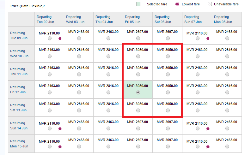Pick fare departing Wed 03 Jun returning Thu 11 Jun
The image size is (245, 155).
79,74
